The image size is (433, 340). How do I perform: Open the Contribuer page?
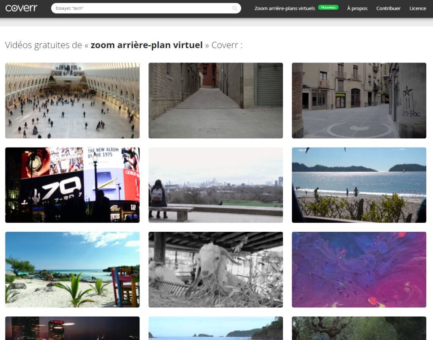click(x=388, y=8)
